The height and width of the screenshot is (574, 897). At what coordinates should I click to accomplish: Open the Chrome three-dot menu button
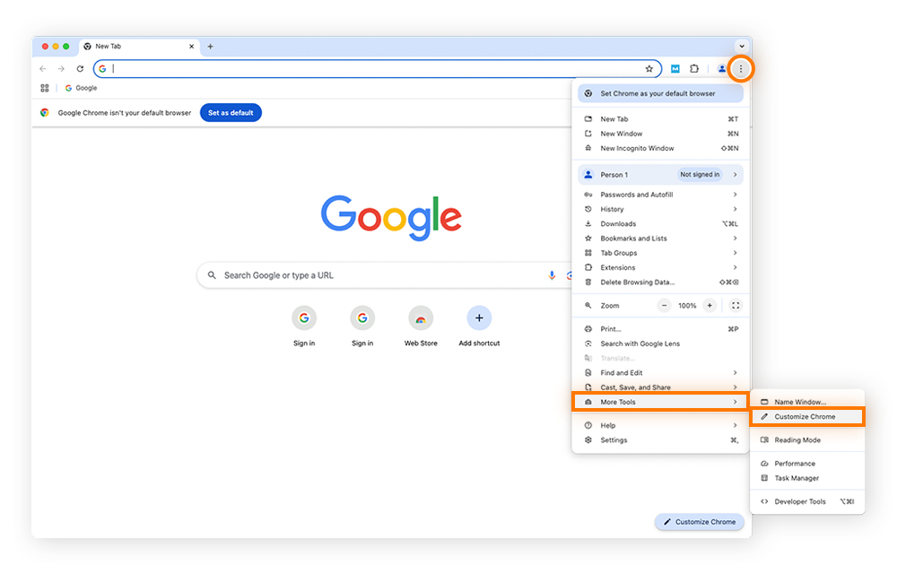click(740, 68)
